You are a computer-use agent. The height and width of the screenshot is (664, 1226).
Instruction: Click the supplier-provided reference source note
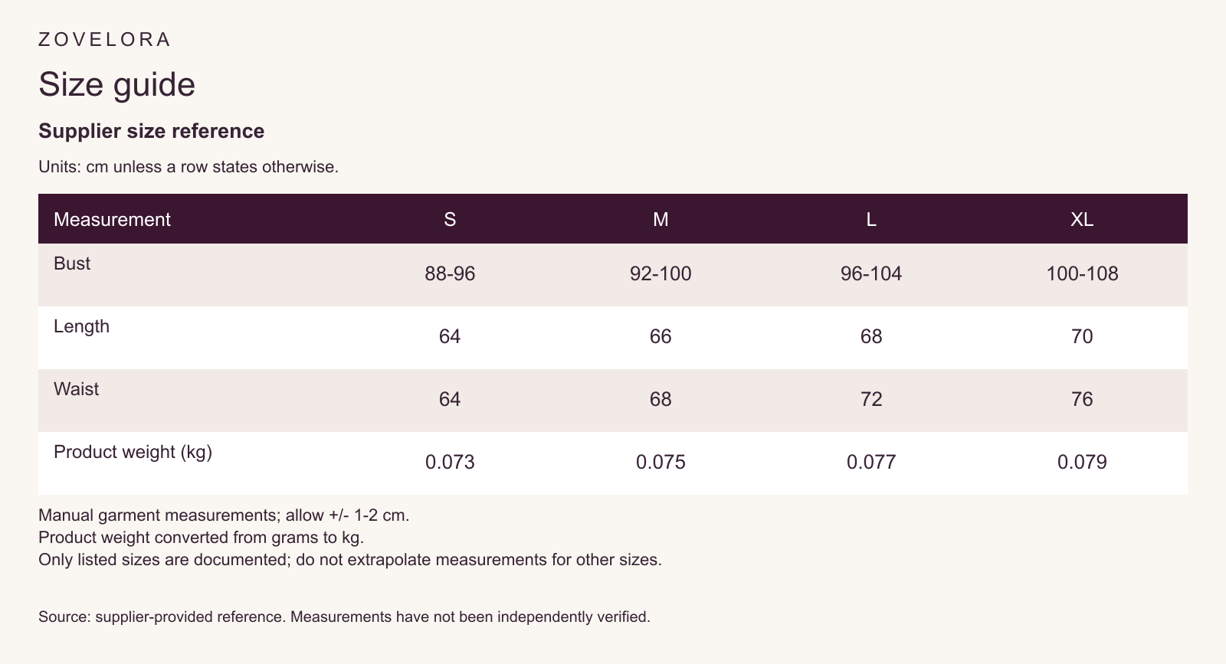[x=344, y=617]
